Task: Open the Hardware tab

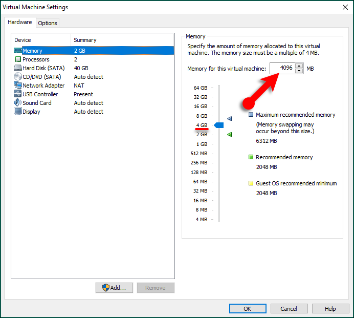Action: tap(20, 23)
